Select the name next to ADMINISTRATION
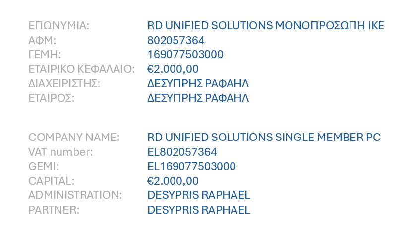 tap(199, 195)
